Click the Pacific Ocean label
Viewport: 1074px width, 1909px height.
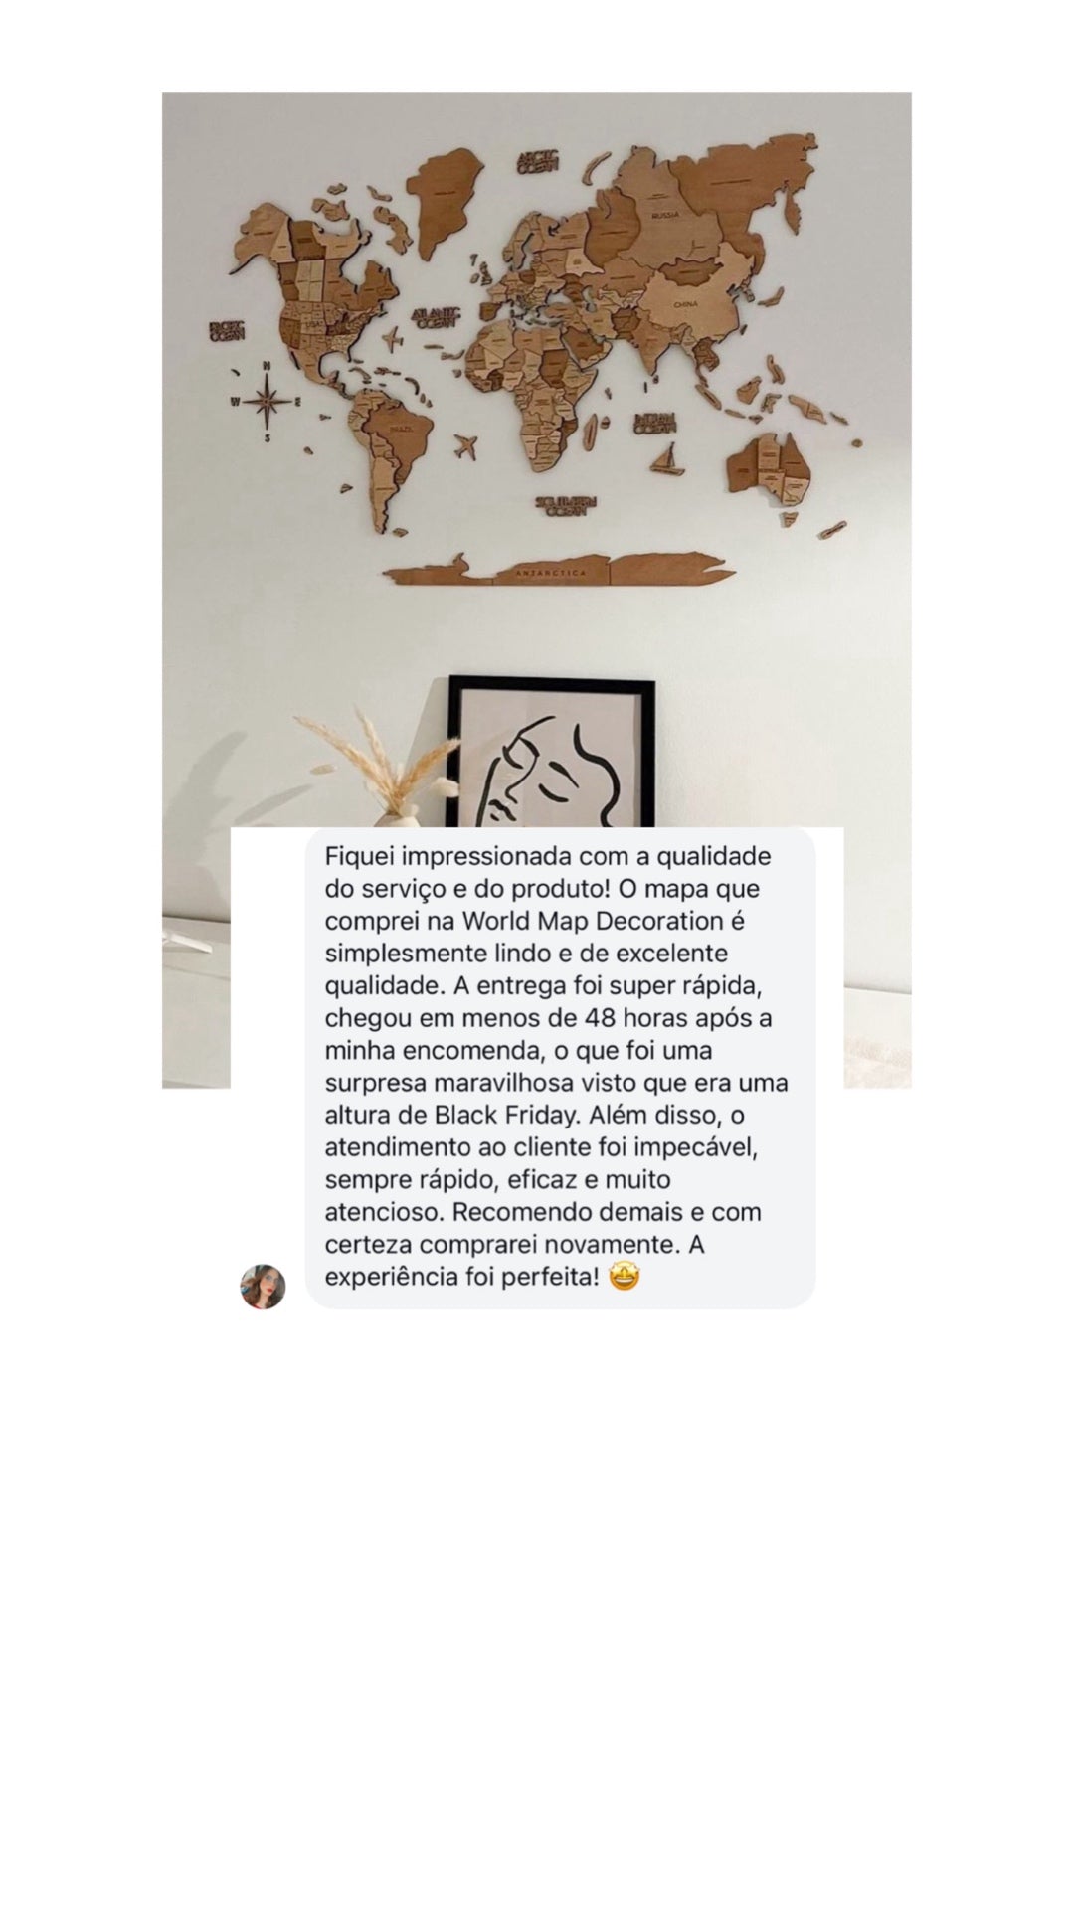(x=228, y=330)
